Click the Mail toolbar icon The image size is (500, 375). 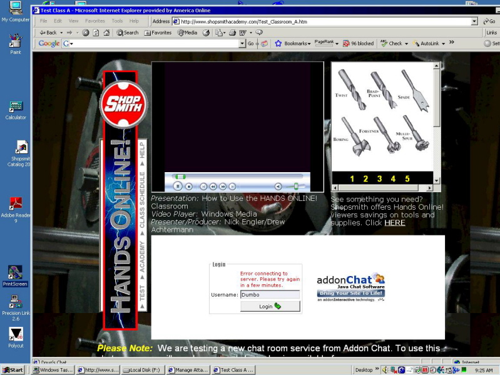click(220, 33)
